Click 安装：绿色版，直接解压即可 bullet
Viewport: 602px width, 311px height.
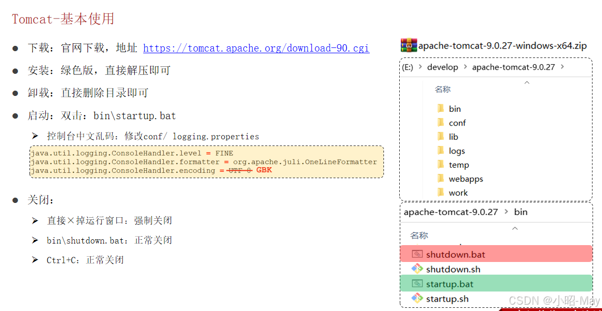99,71
